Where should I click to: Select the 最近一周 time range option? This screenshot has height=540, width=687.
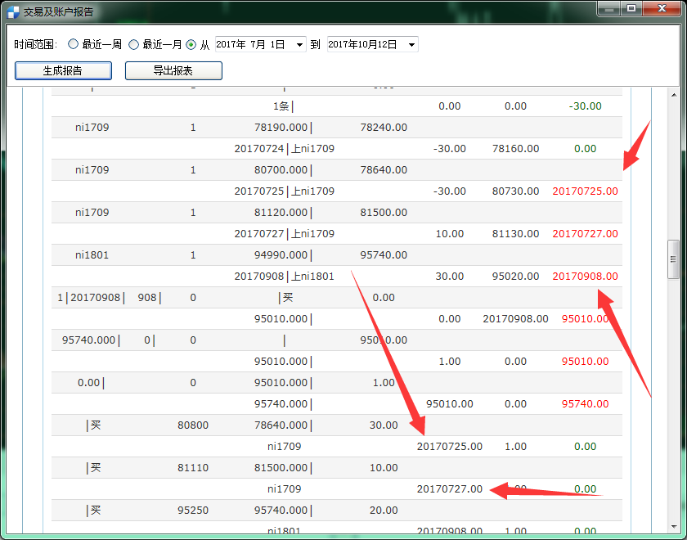(74, 44)
